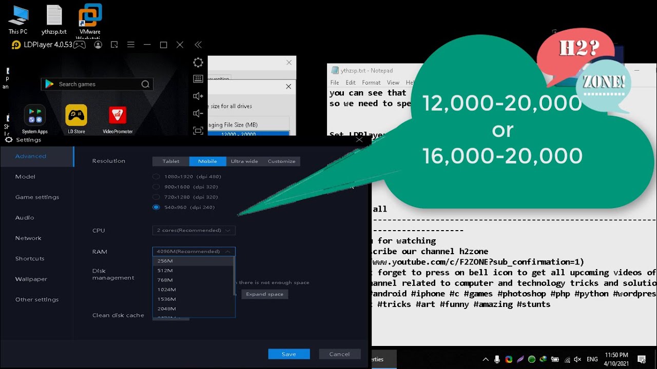The height and width of the screenshot is (369, 657).
Task: Switch to Customize resolution tab
Action: [281, 161]
